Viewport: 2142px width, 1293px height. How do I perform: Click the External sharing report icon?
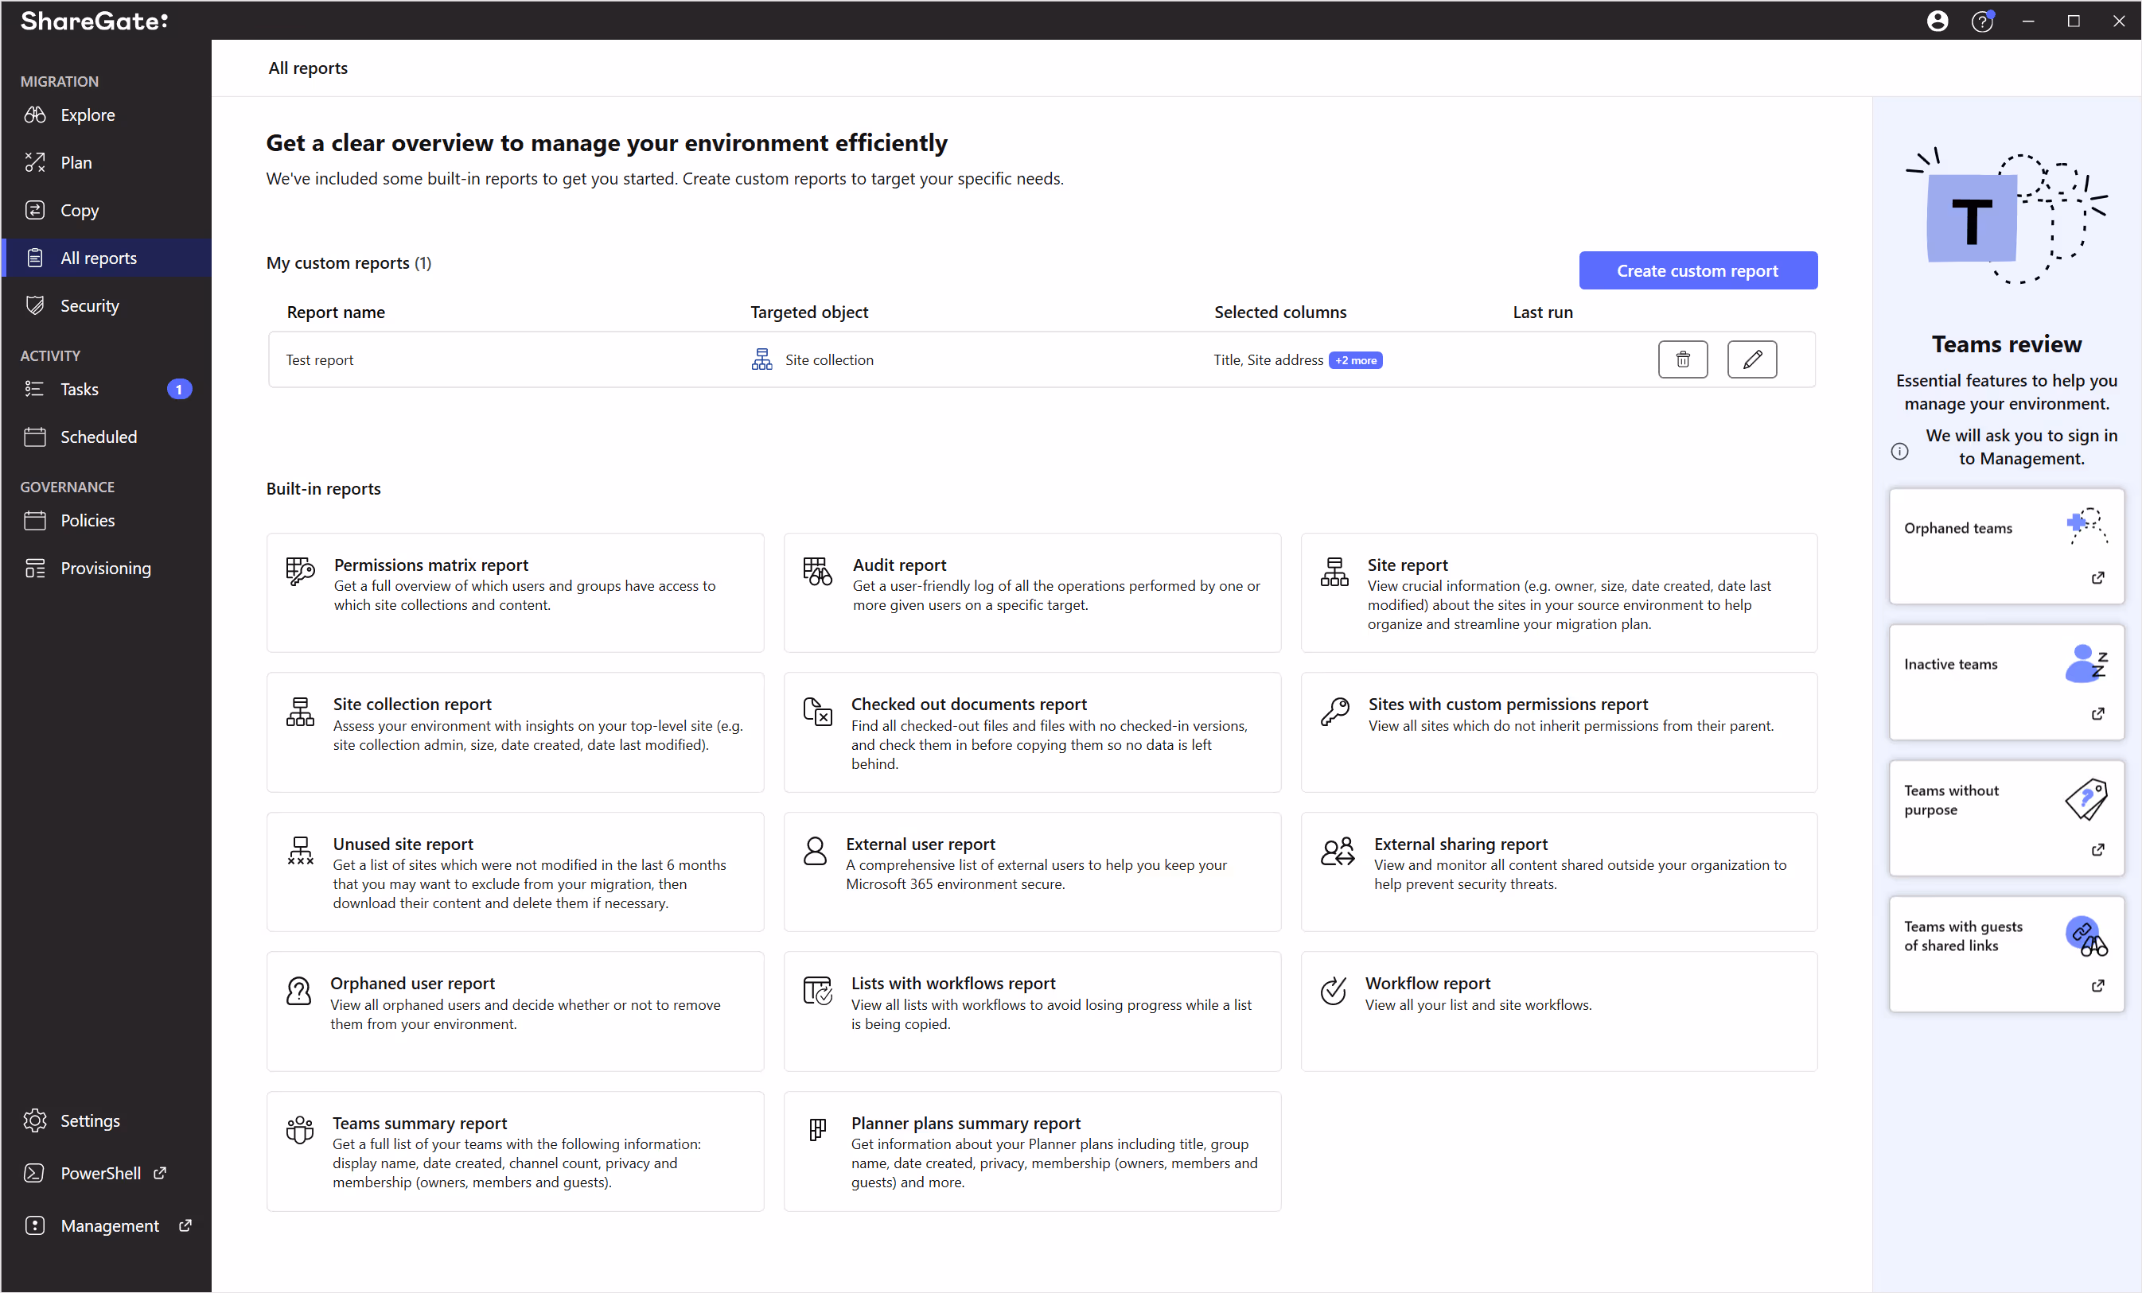[x=1337, y=852]
